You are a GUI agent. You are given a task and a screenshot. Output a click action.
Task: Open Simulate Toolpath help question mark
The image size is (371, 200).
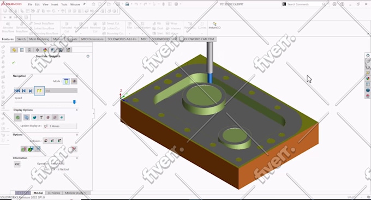pyautogui.click(x=88, y=56)
